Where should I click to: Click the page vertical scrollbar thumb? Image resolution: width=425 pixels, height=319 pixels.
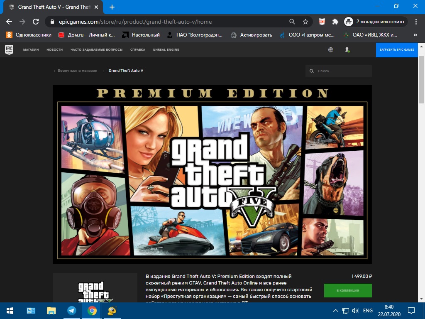pyautogui.click(x=422, y=79)
